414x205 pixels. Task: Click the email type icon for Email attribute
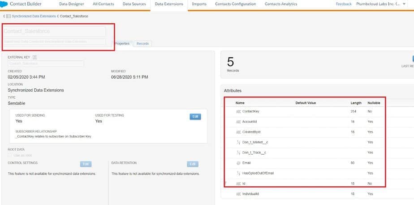point(238,163)
